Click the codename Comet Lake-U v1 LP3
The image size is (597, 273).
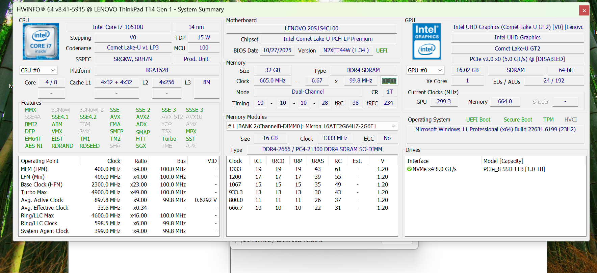(133, 47)
